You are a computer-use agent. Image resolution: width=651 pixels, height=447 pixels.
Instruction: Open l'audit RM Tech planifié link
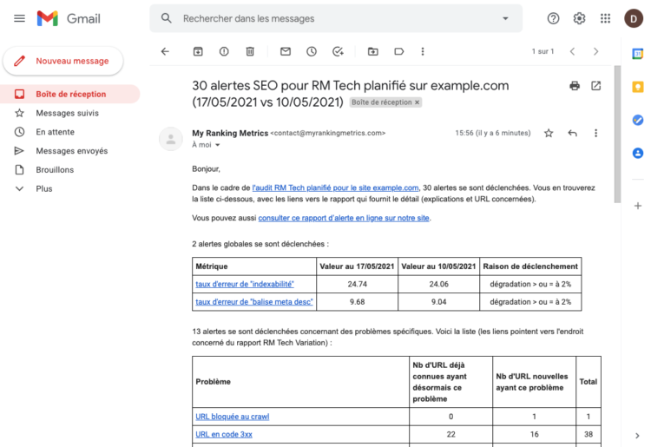click(x=335, y=187)
